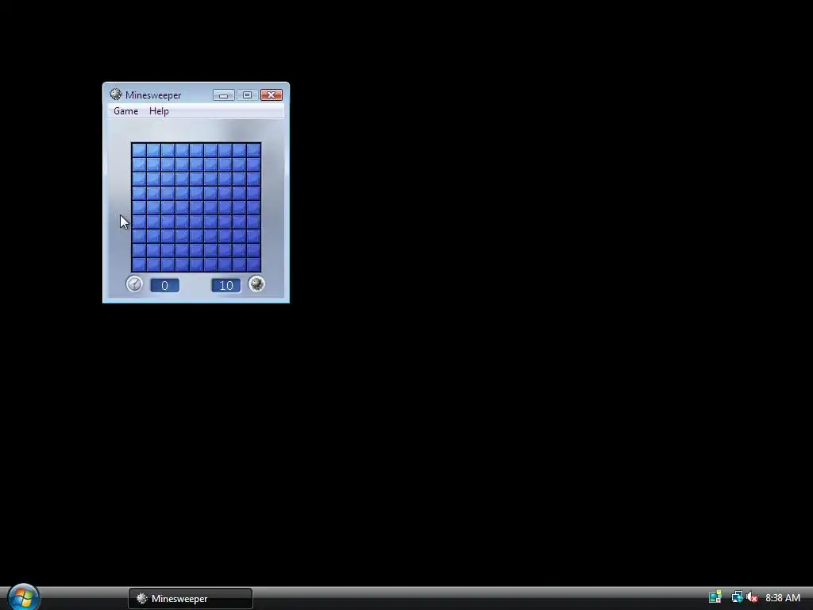Viewport: 813px width, 610px height.
Task: Click the muted volume tray icon
Action: [753, 597]
